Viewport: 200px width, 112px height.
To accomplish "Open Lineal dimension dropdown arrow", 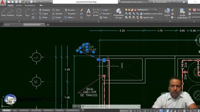I will pos(109,10).
